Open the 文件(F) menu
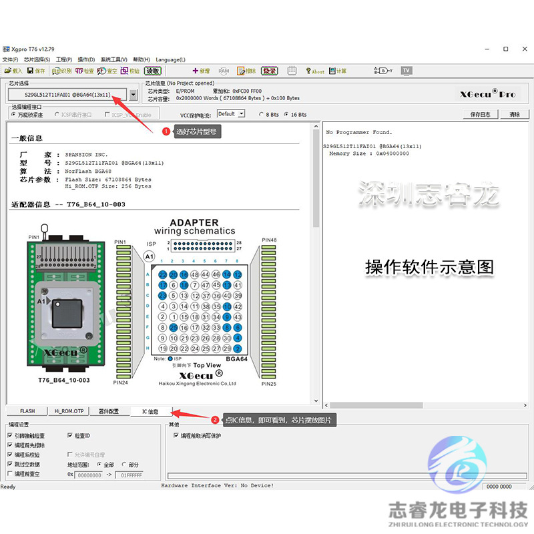This screenshot has height=534, width=534. [11, 59]
